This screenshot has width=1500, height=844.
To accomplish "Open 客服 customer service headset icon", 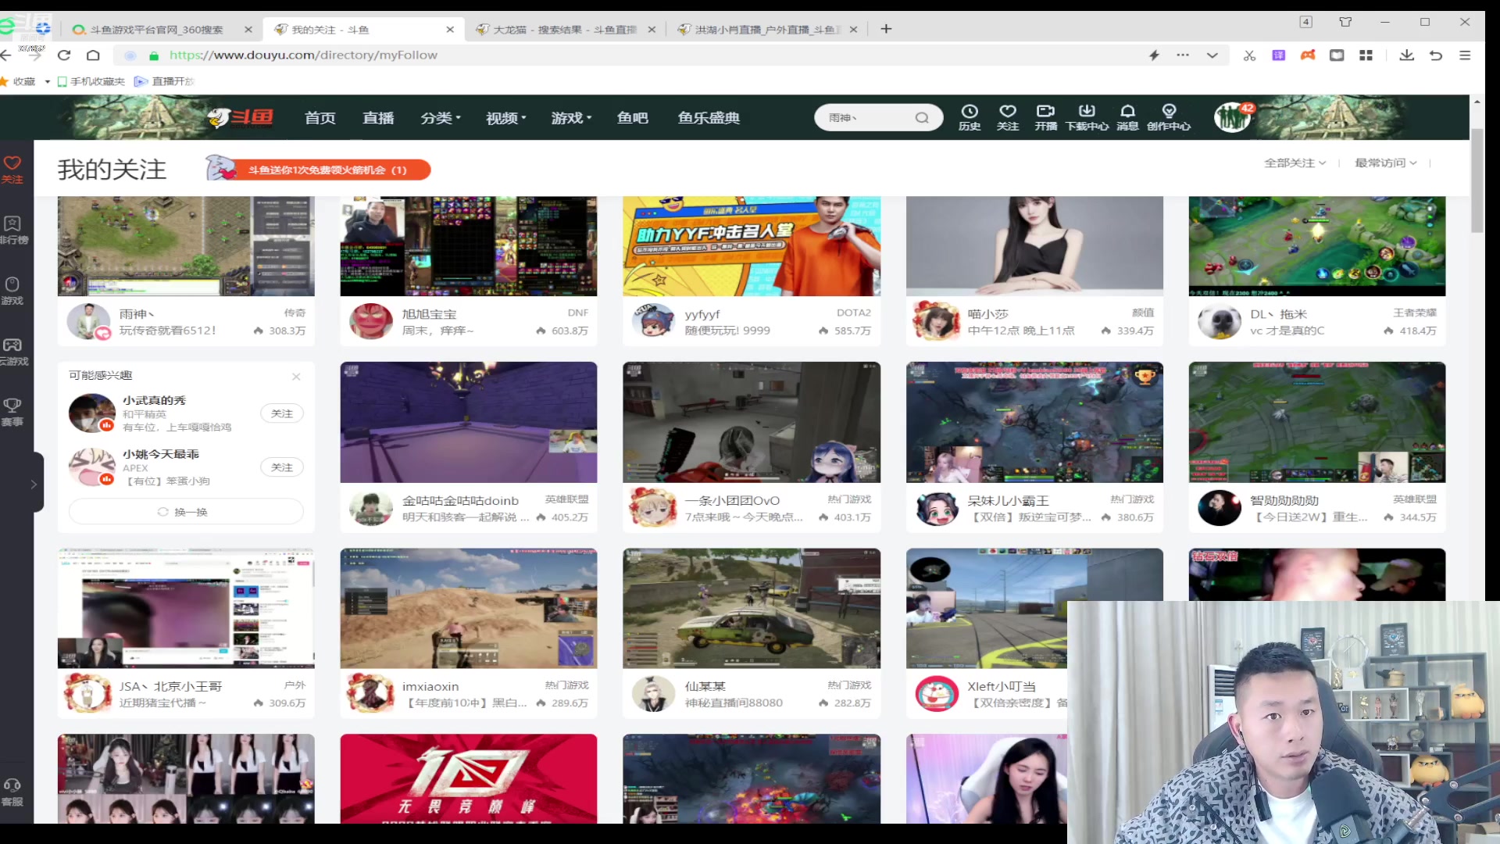I will pos(12,792).
